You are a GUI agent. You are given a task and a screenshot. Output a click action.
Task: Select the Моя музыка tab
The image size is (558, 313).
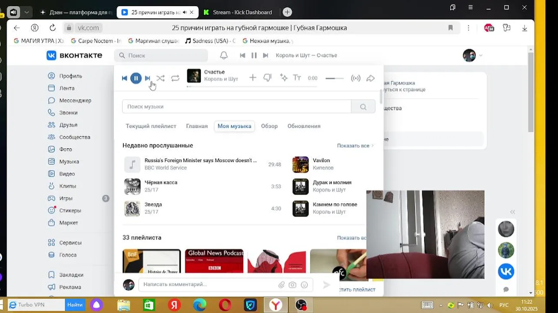click(x=234, y=126)
